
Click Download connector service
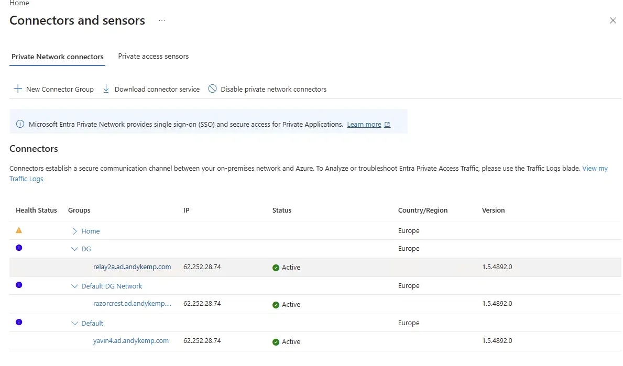(151, 90)
